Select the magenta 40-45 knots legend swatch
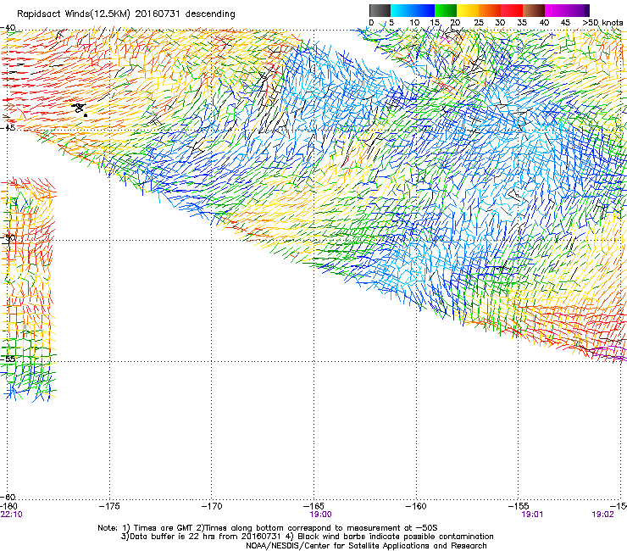The width and height of the screenshot is (627, 551). (x=556, y=10)
